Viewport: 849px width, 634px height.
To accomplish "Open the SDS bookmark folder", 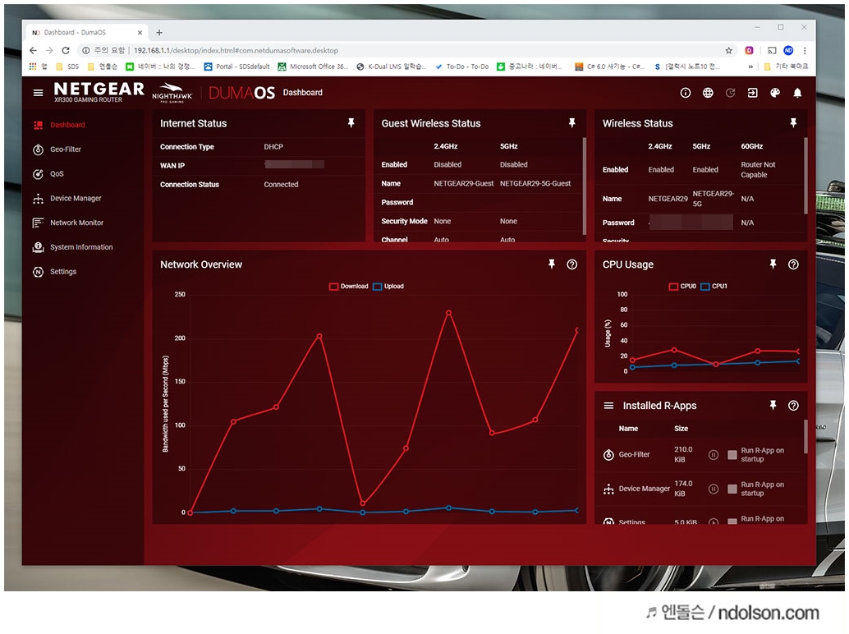I will (x=67, y=67).
